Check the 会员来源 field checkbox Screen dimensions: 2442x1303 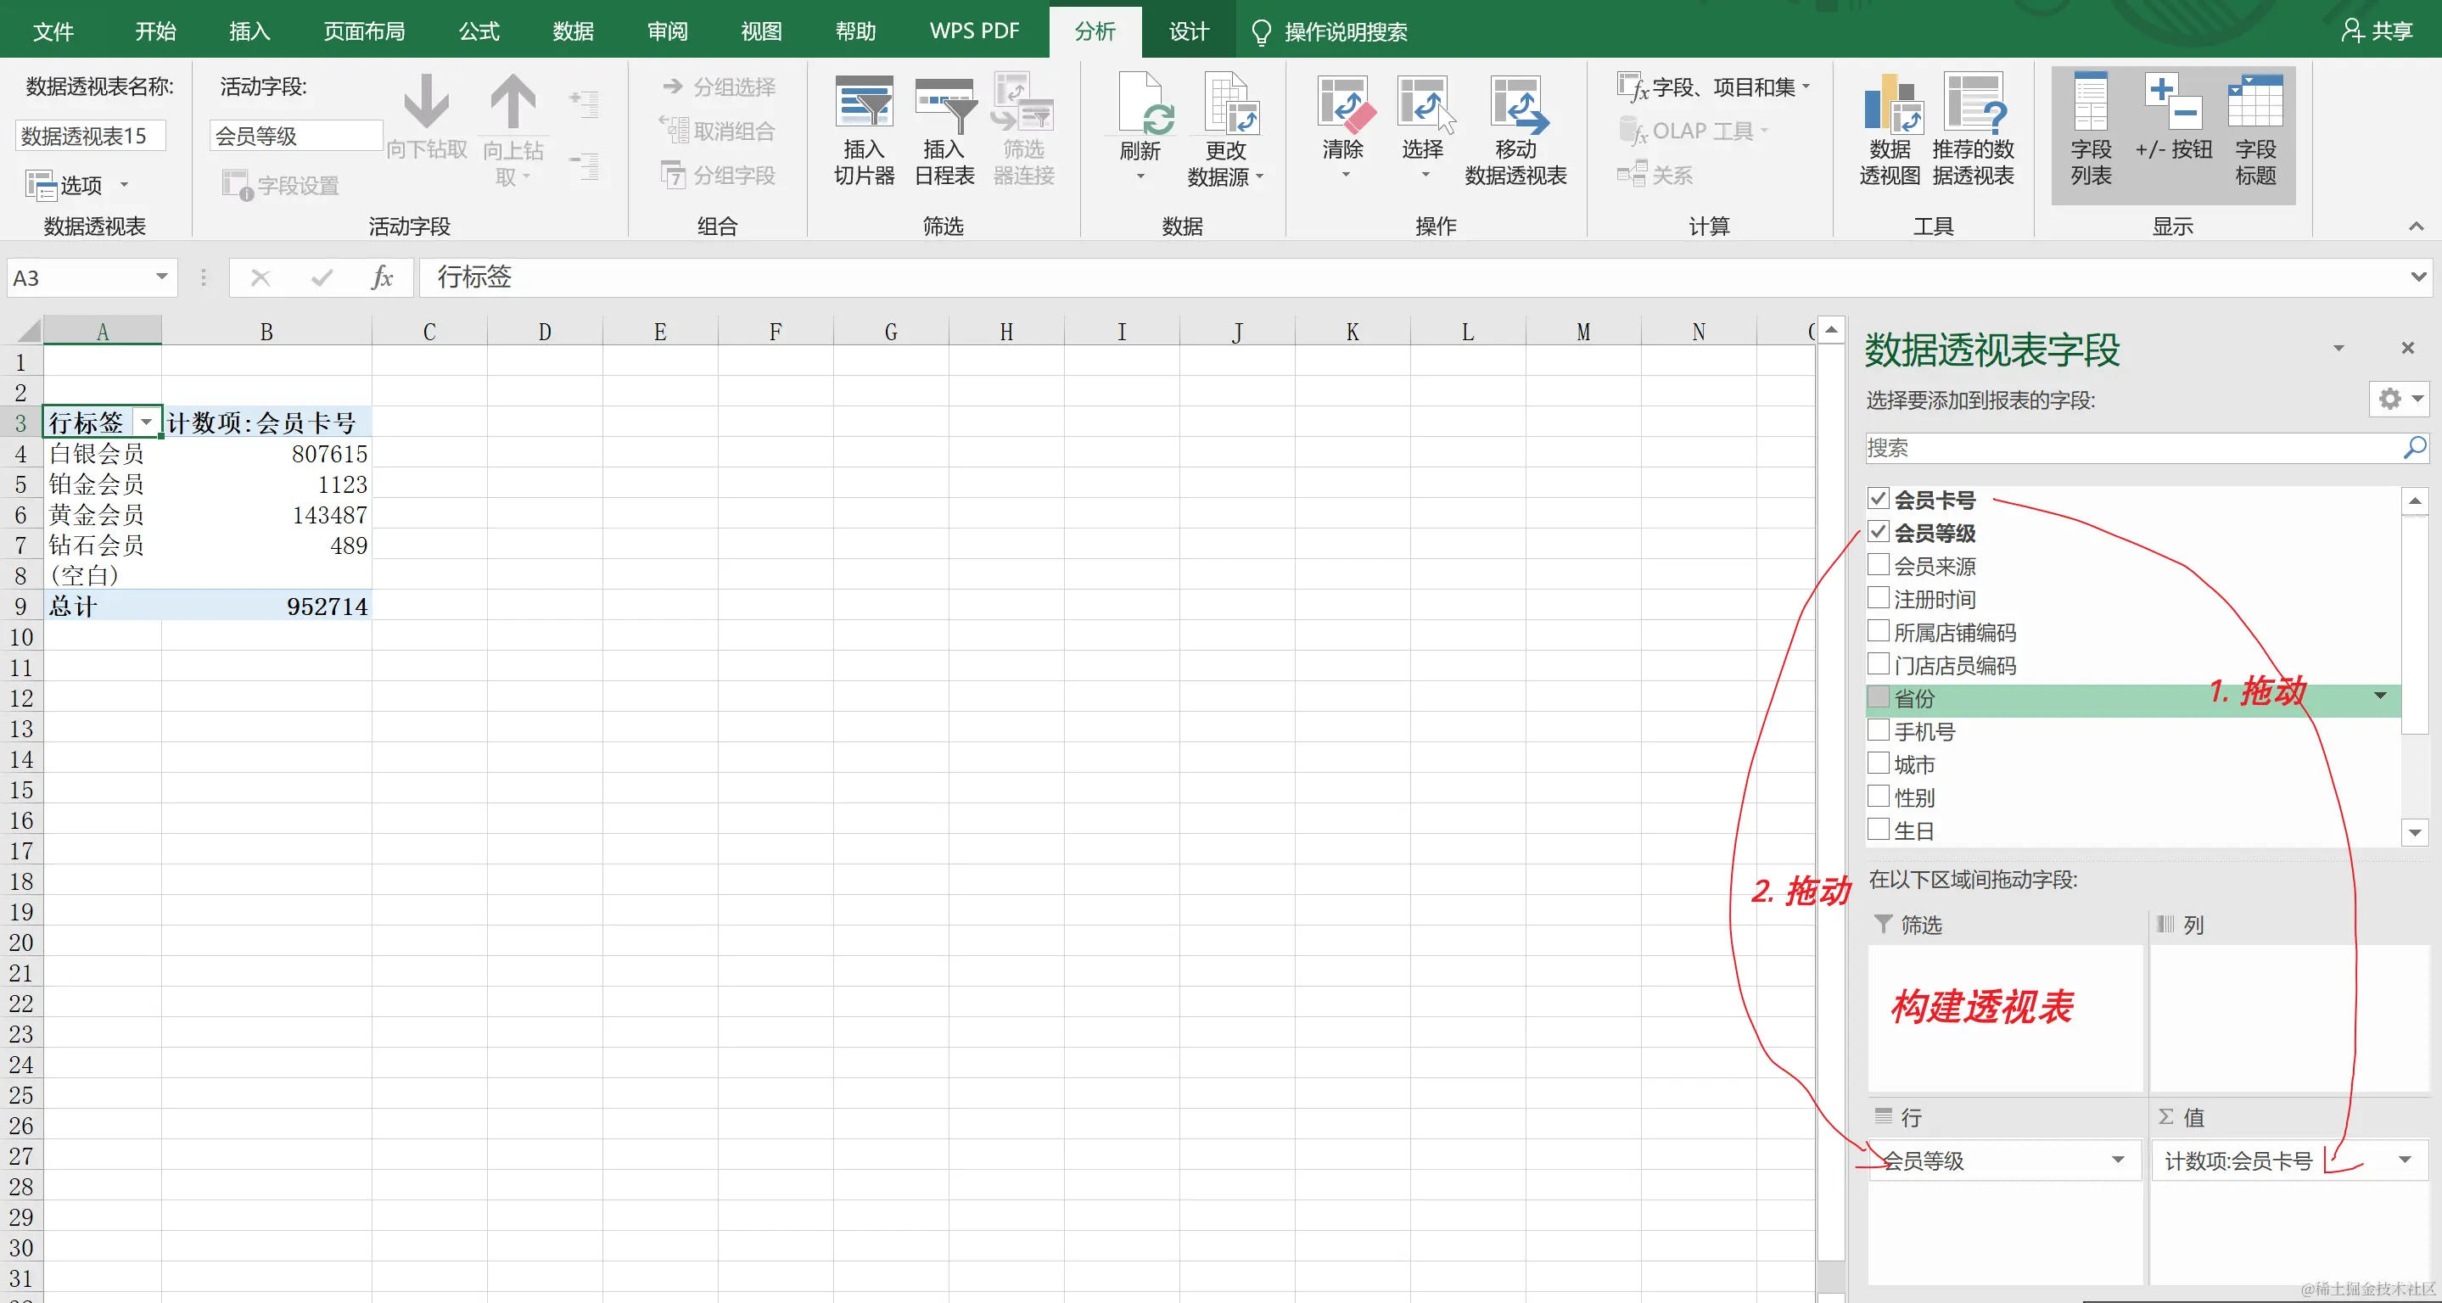[x=1878, y=565]
